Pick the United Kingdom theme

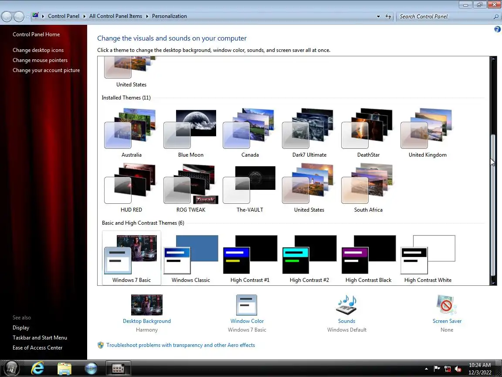click(427, 133)
